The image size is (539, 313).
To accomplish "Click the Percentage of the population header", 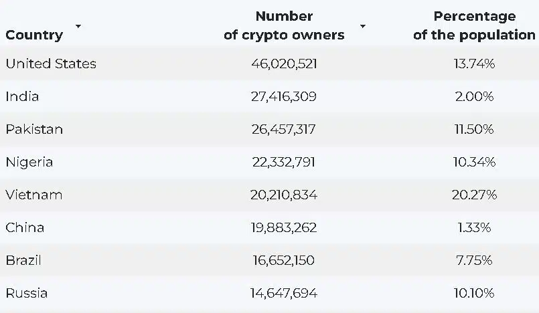I will click(x=474, y=25).
